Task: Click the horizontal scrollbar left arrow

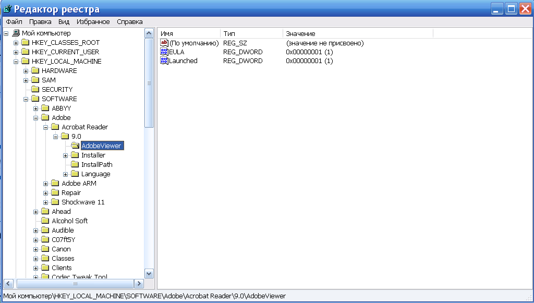Action: [x=8, y=284]
